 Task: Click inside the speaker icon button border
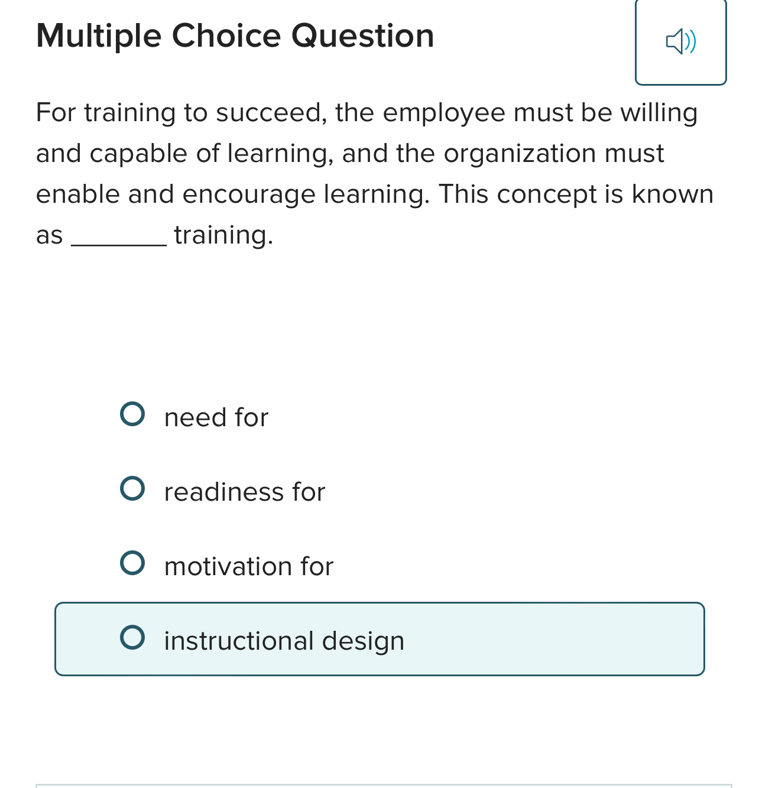(680, 41)
